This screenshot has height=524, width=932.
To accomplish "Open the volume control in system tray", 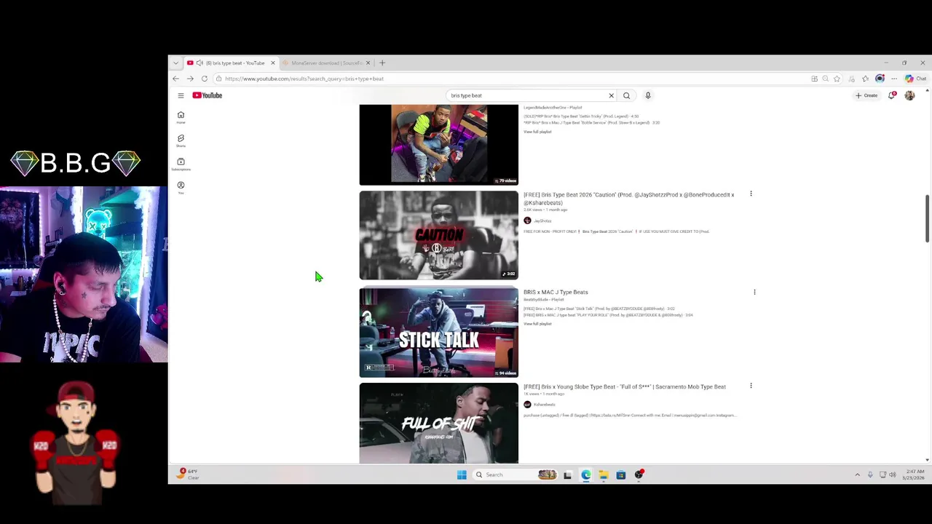I will click(893, 475).
